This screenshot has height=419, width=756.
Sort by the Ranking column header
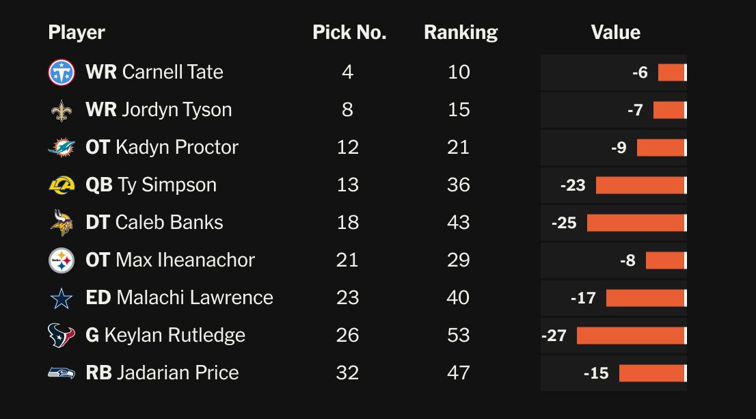(x=461, y=33)
